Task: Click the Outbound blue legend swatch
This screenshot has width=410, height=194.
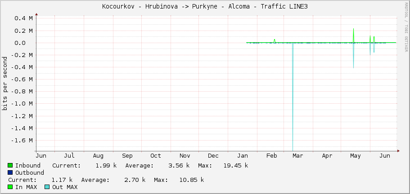Action: 10,172
